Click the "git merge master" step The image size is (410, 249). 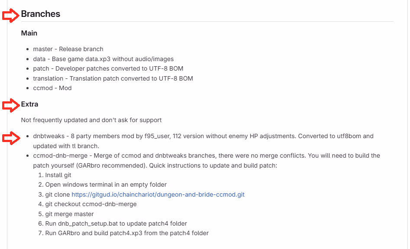[69, 214]
